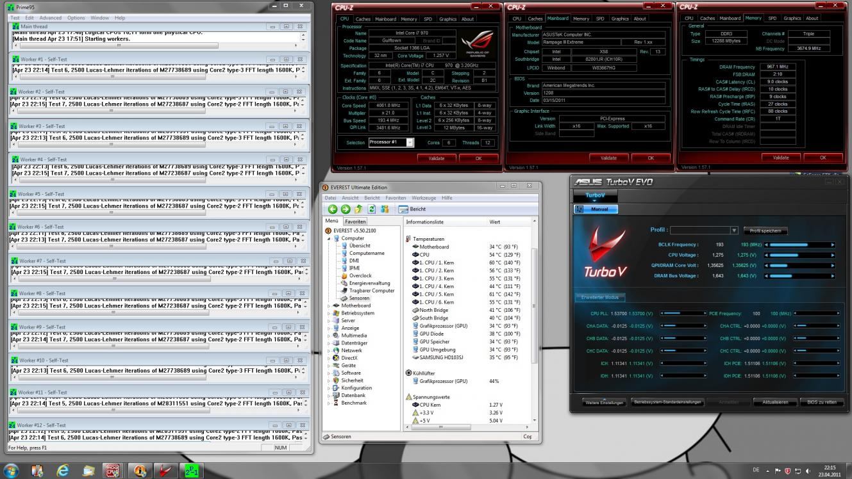Open TurboV red taskbar icon

tap(165, 471)
